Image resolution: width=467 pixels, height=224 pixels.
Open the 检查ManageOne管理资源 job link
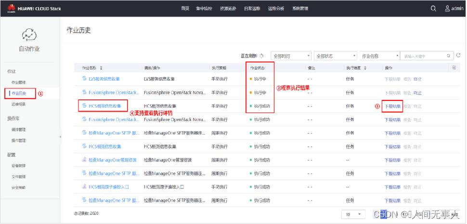[x=113, y=160]
